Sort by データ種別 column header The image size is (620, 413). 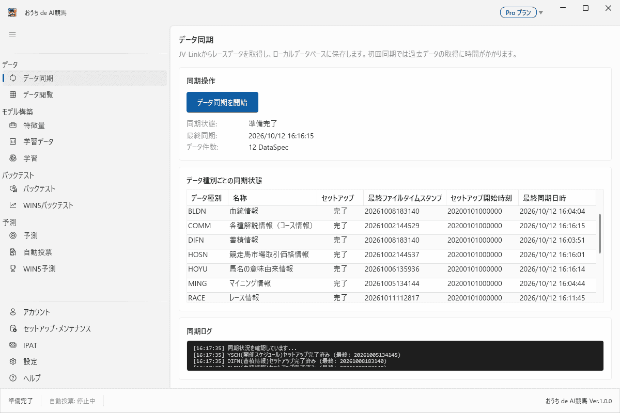207,198
